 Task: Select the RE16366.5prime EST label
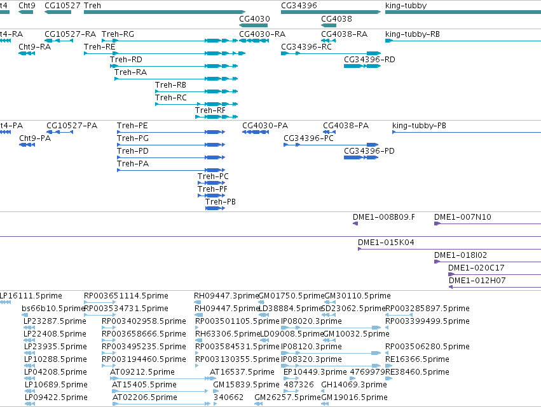[x=417, y=359]
